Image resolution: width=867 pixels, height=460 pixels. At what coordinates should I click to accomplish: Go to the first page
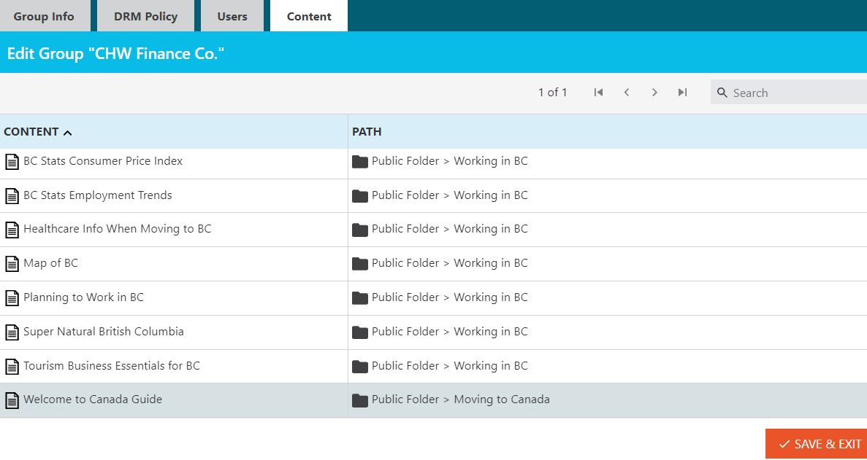tap(598, 92)
